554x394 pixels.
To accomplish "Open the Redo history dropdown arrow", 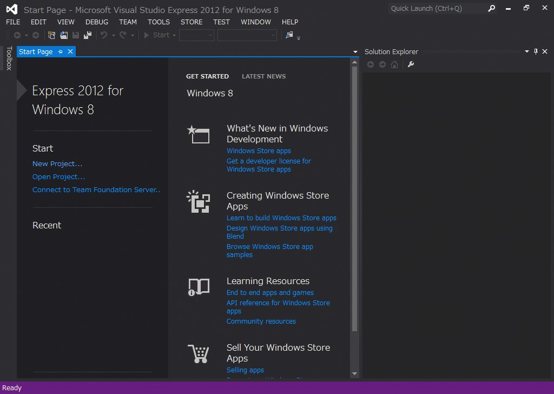I will (133, 35).
